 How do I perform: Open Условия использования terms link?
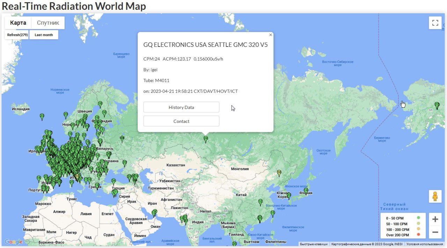point(425,244)
